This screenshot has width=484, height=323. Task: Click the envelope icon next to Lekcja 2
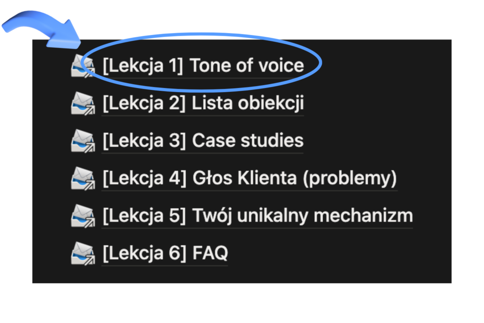coord(83,104)
